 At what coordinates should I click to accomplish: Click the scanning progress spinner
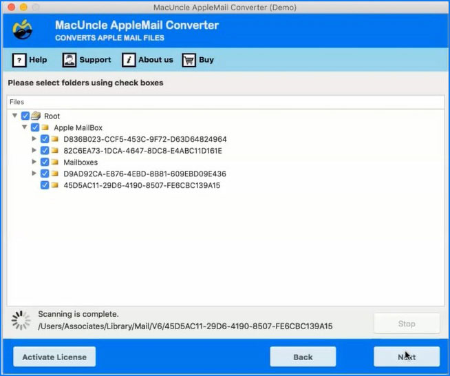(x=21, y=320)
